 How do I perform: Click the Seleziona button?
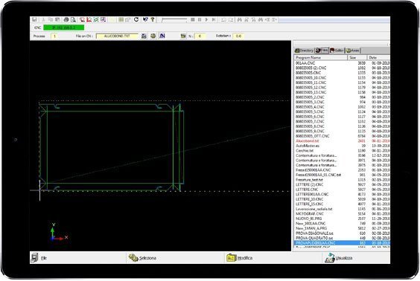pyautogui.click(x=142, y=258)
